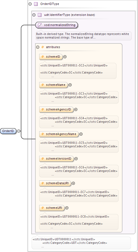Collapse the OrderIDType container
Viewport: 138px width, 252px height.
click(x=30, y=4)
